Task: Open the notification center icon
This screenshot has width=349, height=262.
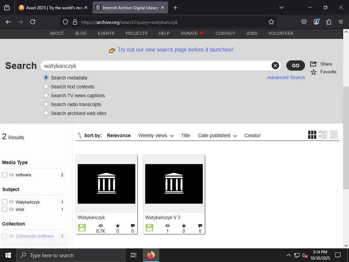Action: (x=338, y=255)
